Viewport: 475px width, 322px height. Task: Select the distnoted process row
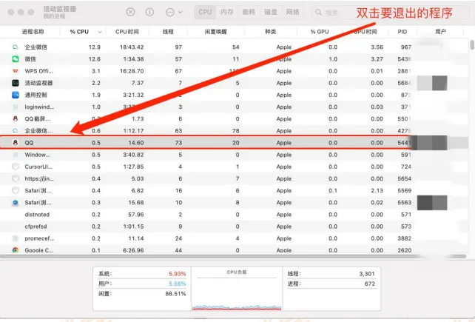pyautogui.click(x=234, y=215)
